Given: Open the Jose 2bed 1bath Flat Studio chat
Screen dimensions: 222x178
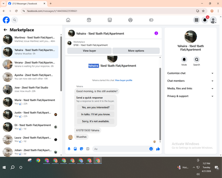Looking at the screenshot, I should (30, 89).
